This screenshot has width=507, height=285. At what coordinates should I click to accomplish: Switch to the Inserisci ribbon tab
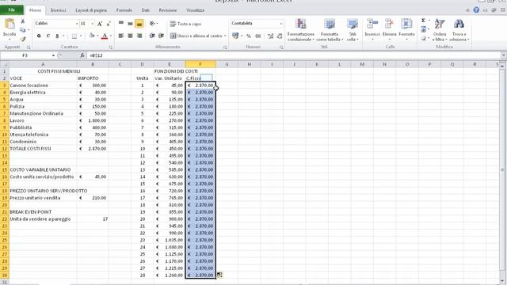58,10
